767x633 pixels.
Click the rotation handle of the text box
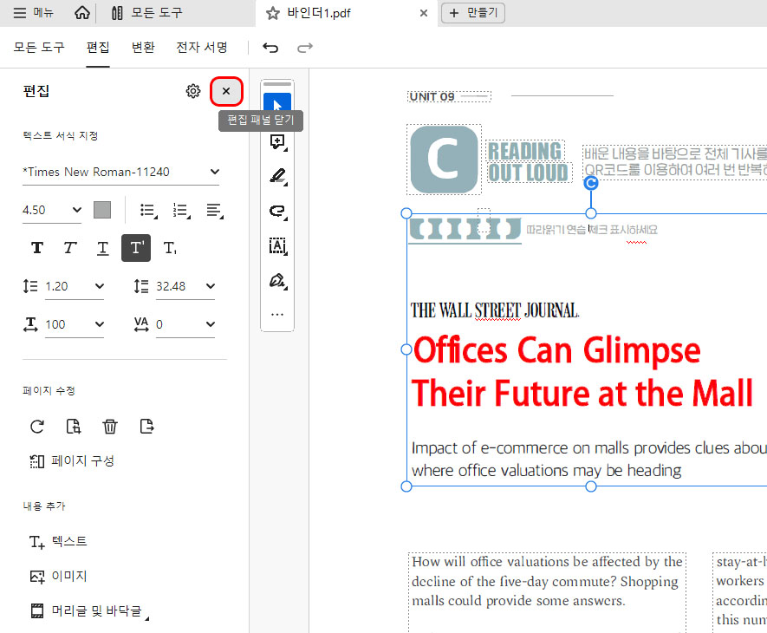tap(591, 183)
